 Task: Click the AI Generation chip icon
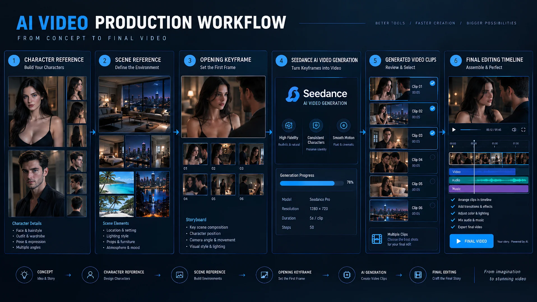pyautogui.click(x=347, y=275)
